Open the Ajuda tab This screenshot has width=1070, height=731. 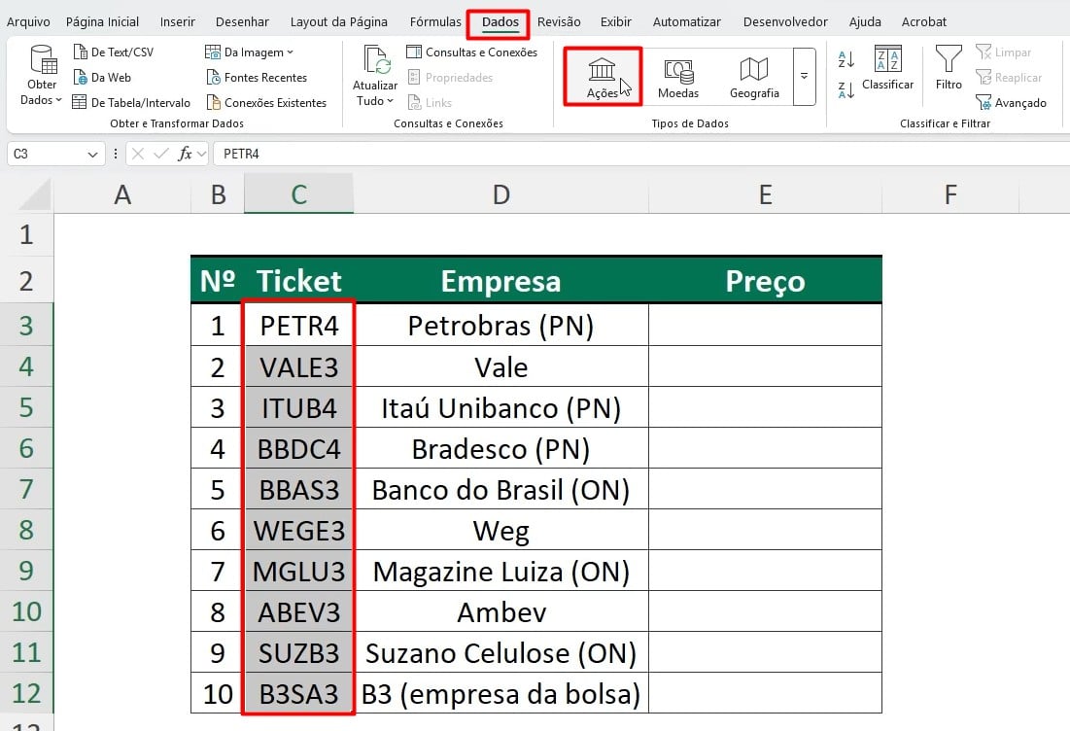click(x=865, y=21)
